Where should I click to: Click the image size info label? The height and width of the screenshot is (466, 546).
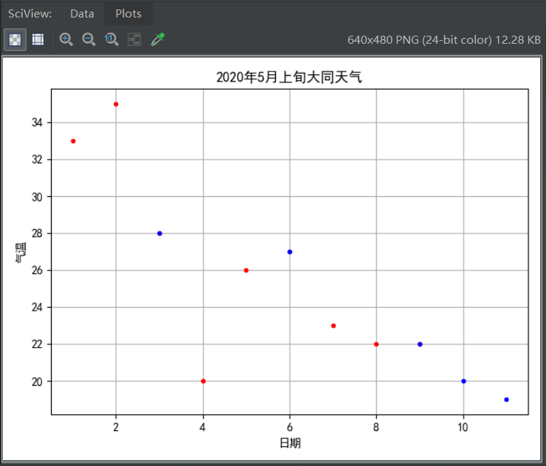[x=444, y=40]
